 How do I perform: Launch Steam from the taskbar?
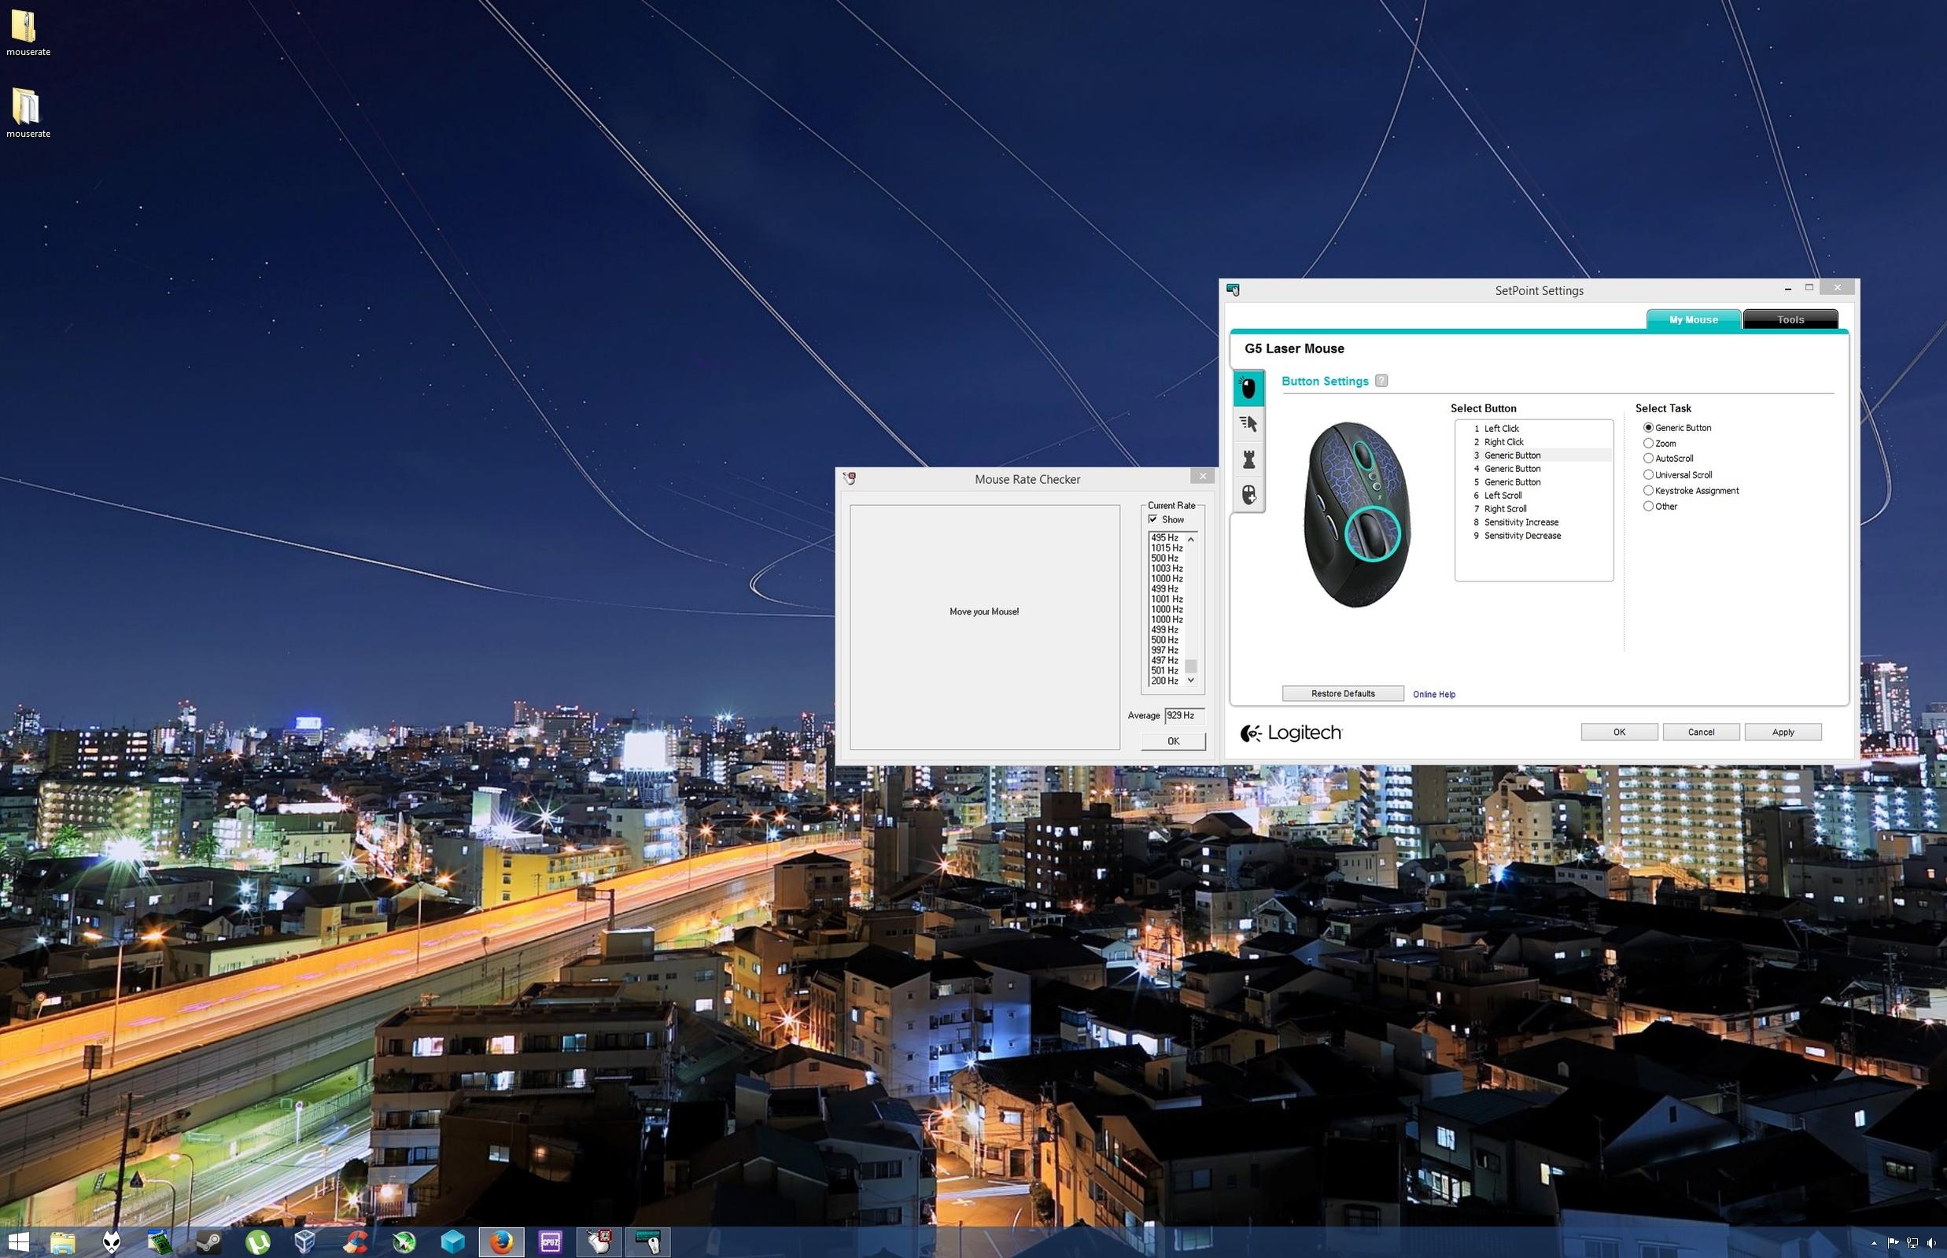coord(209,1242)
